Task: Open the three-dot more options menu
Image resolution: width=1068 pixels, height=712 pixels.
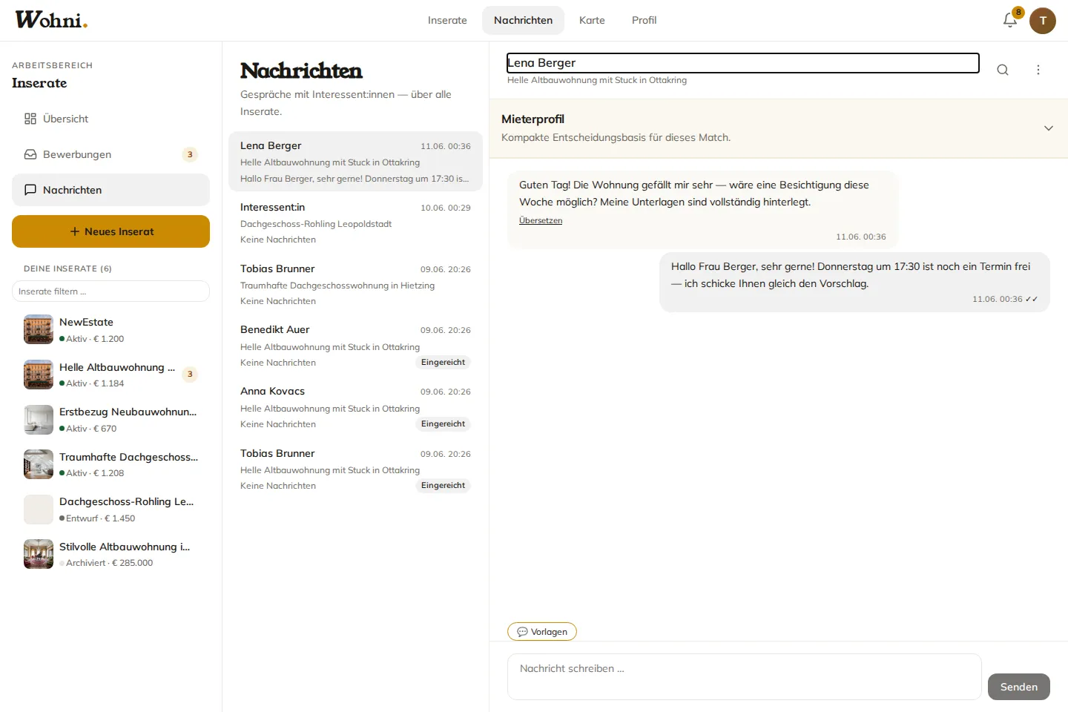Action: click(x=1038, y=70)
